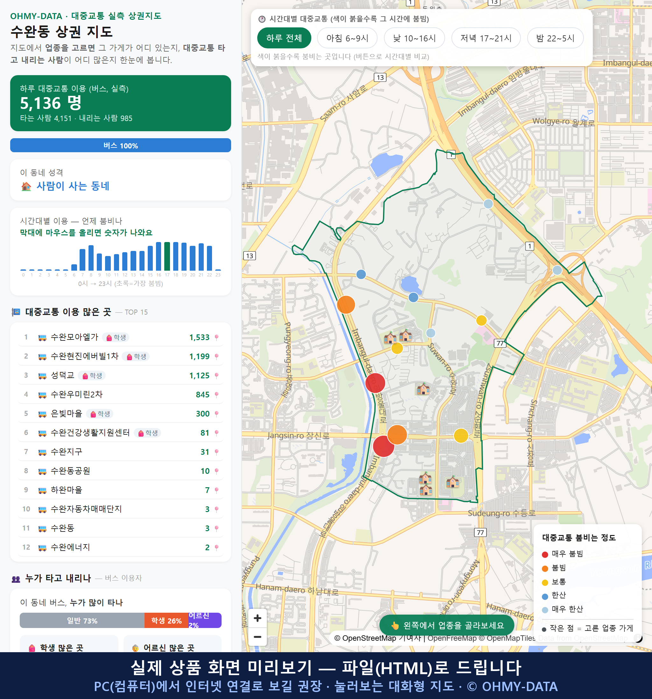Click the yellow circle on Jangsin-ro east side
The height and width of the screenshot is (699, 652).
[x=461, y=435]
